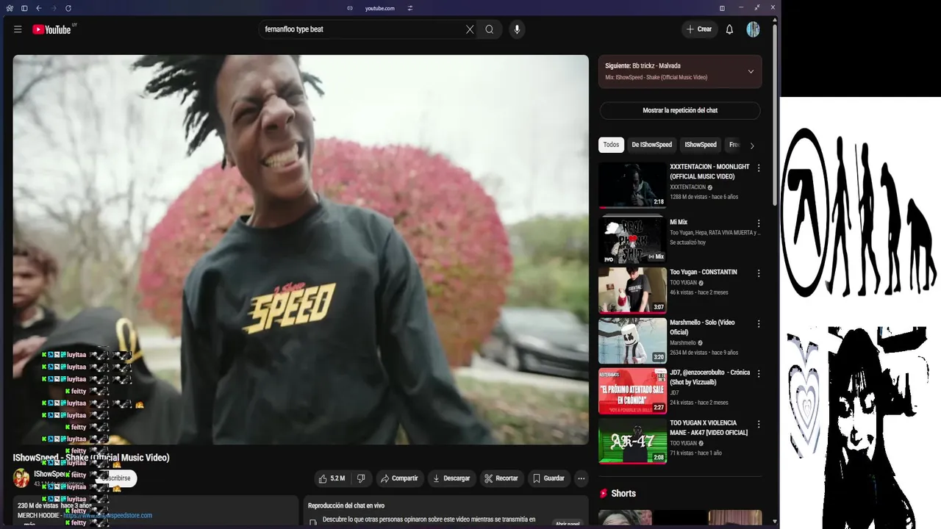The image size is (941, 529).
Task: Select the Todos filter chip
Action: tap(611, 145)
